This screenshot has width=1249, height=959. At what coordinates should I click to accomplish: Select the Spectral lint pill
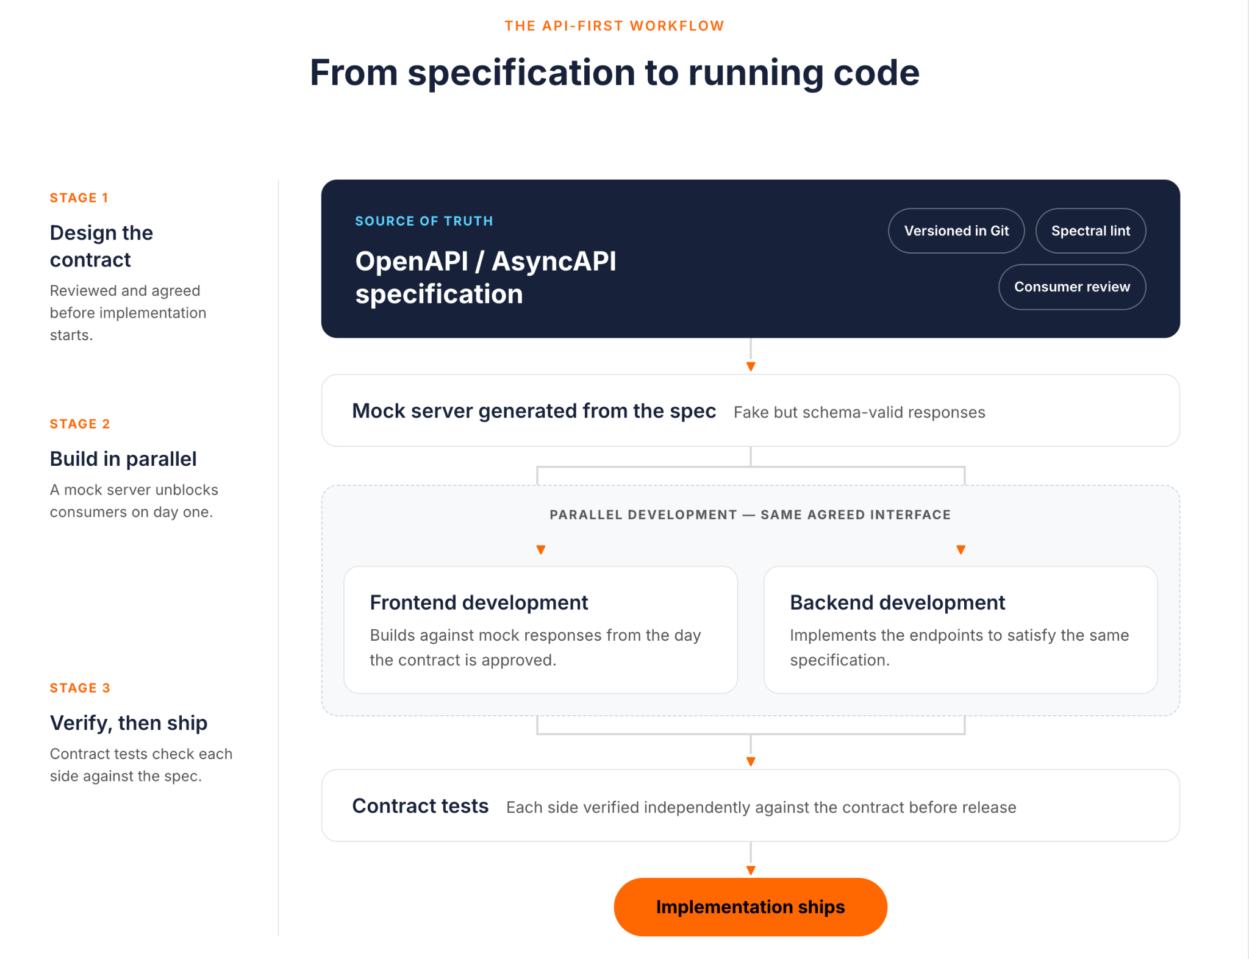click(1090, 230)
